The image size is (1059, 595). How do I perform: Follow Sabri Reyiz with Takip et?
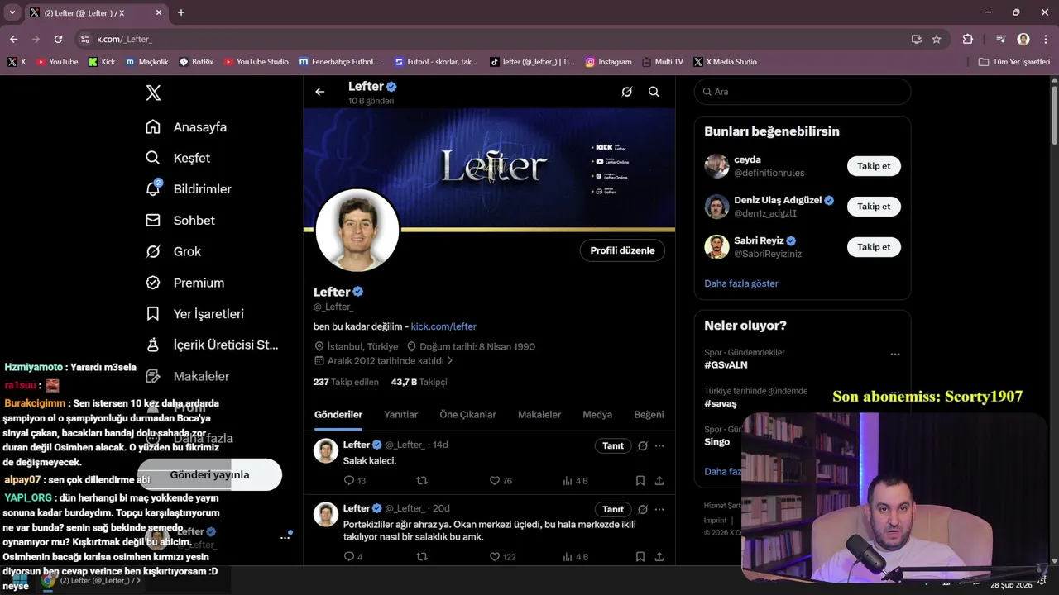(874, 247)
